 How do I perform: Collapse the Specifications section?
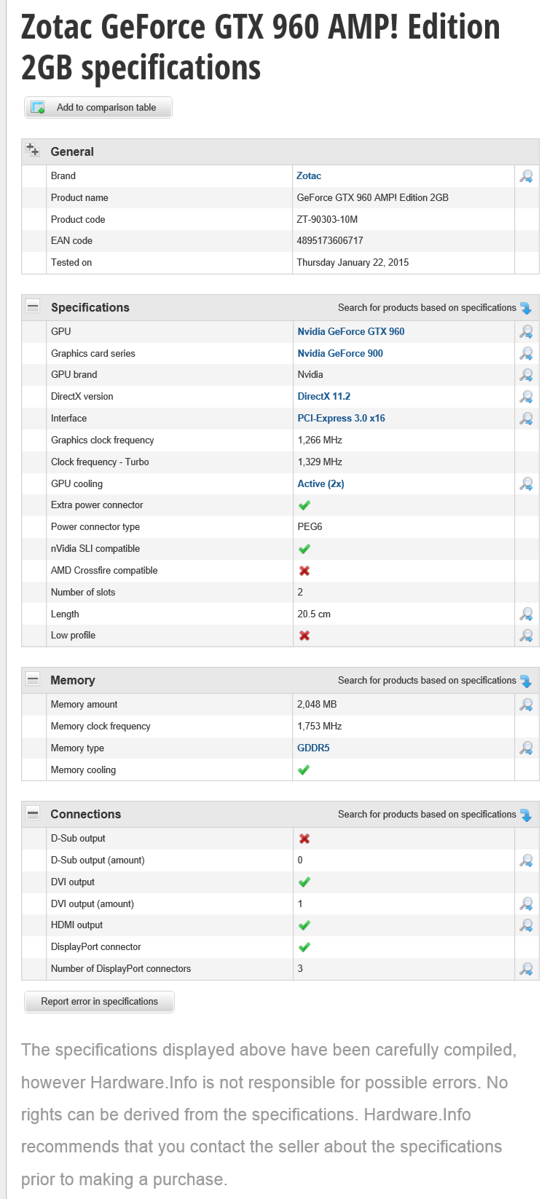click(x=33, y=306)
